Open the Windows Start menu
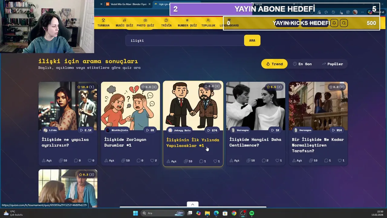Viewport: 387px width, 218px height. pyautogui.click(x=135, y=213)
